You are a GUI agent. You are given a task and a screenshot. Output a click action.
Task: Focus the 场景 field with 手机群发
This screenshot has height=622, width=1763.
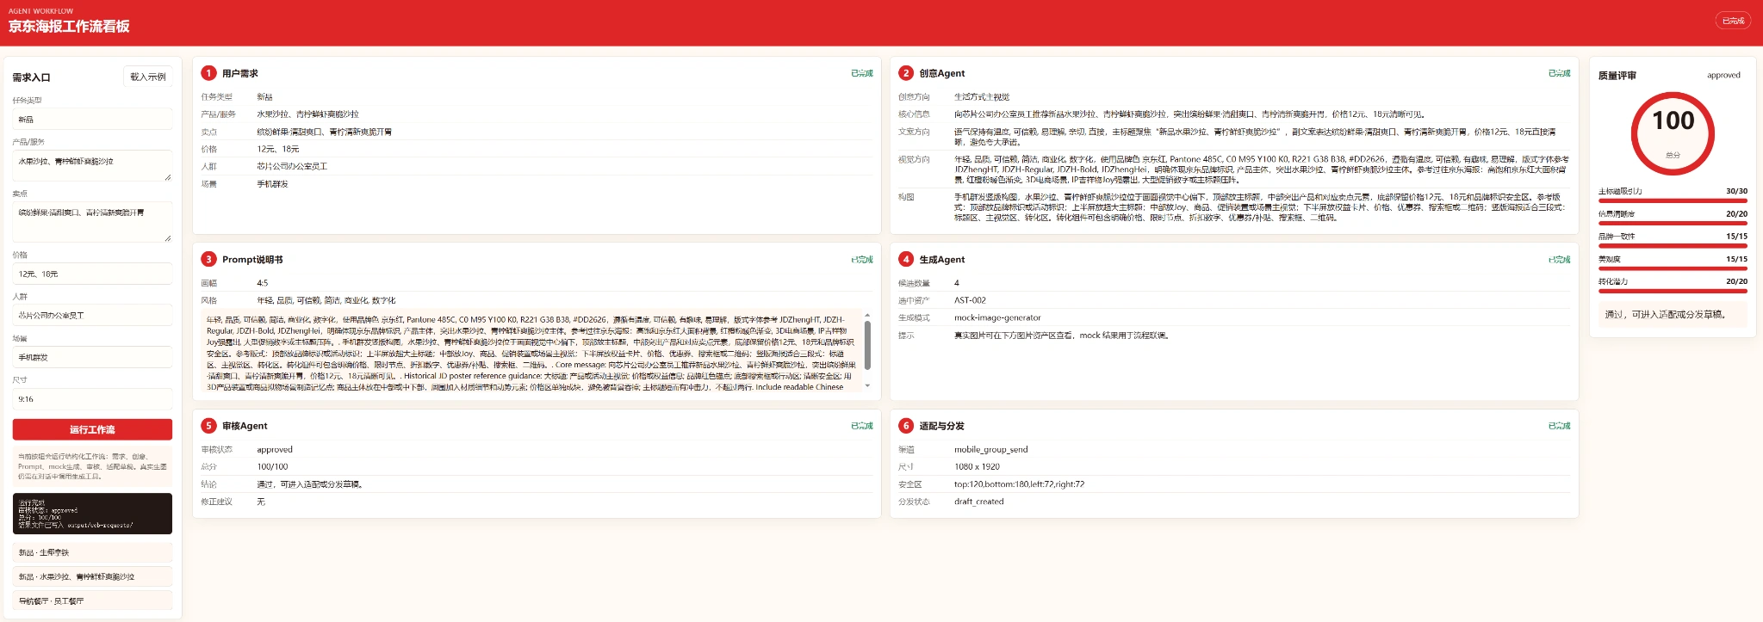click(x=92, y=357)
